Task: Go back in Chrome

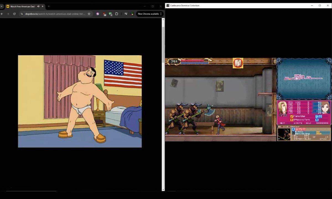Action: coord(2,14)
